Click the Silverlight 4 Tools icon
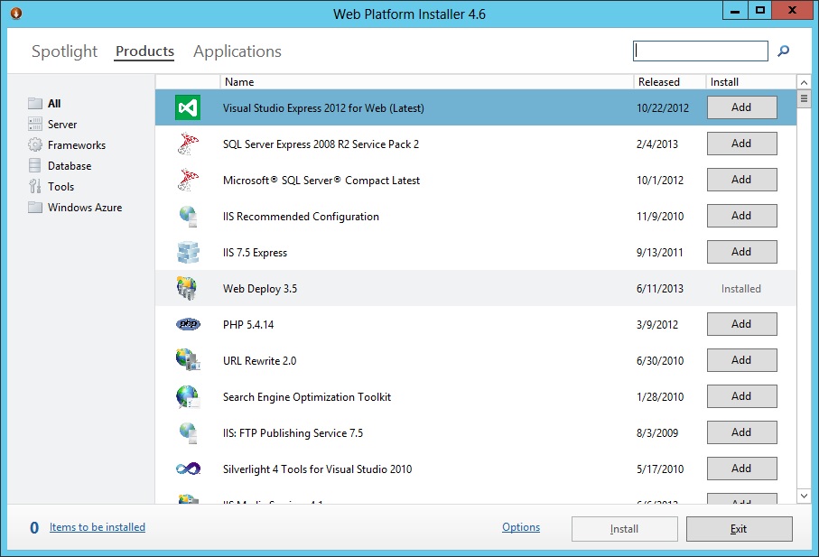This screenshot has height=557, width=819. point(188,469)
